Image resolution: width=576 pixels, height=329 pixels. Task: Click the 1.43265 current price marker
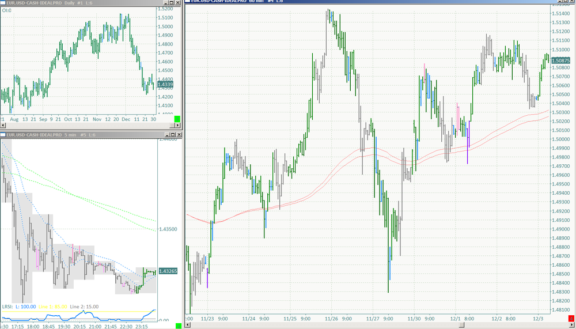(x=168, y=271)
